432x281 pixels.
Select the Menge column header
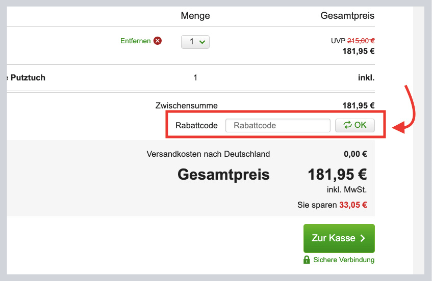point(195,16)
